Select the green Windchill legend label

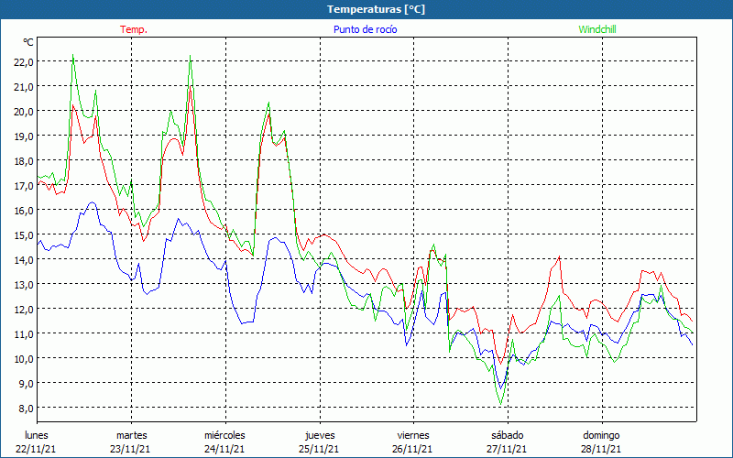597,29
